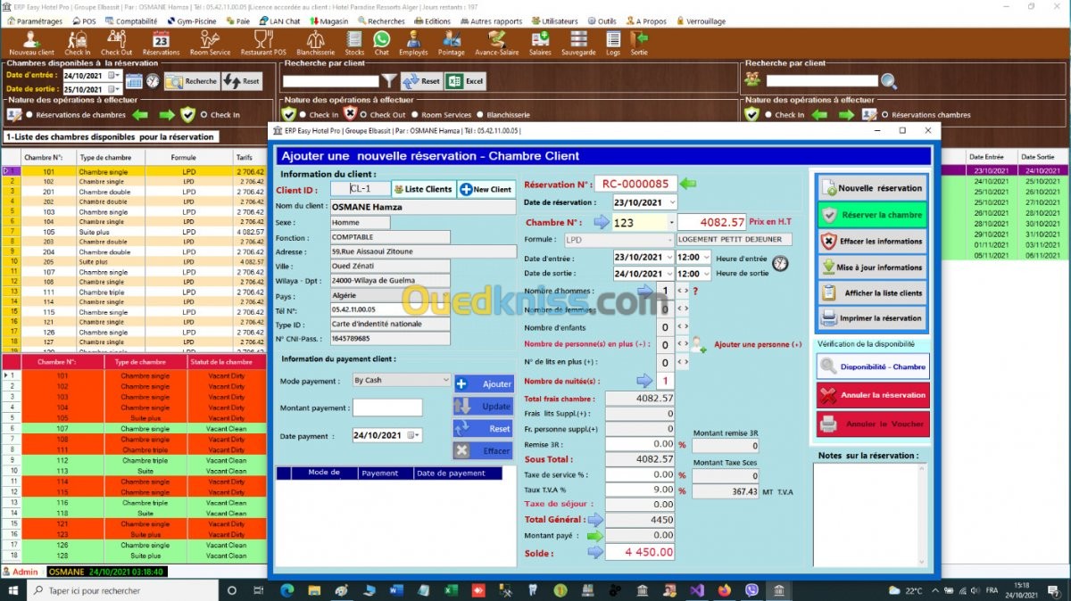Viewport: 1071px width, 601px height.
Task: Open the Chat toolbar icon
Action: 382,43
